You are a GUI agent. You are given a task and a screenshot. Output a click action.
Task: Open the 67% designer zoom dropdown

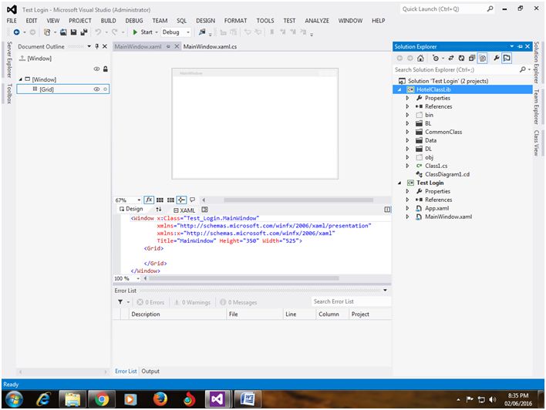click(139, 200)
